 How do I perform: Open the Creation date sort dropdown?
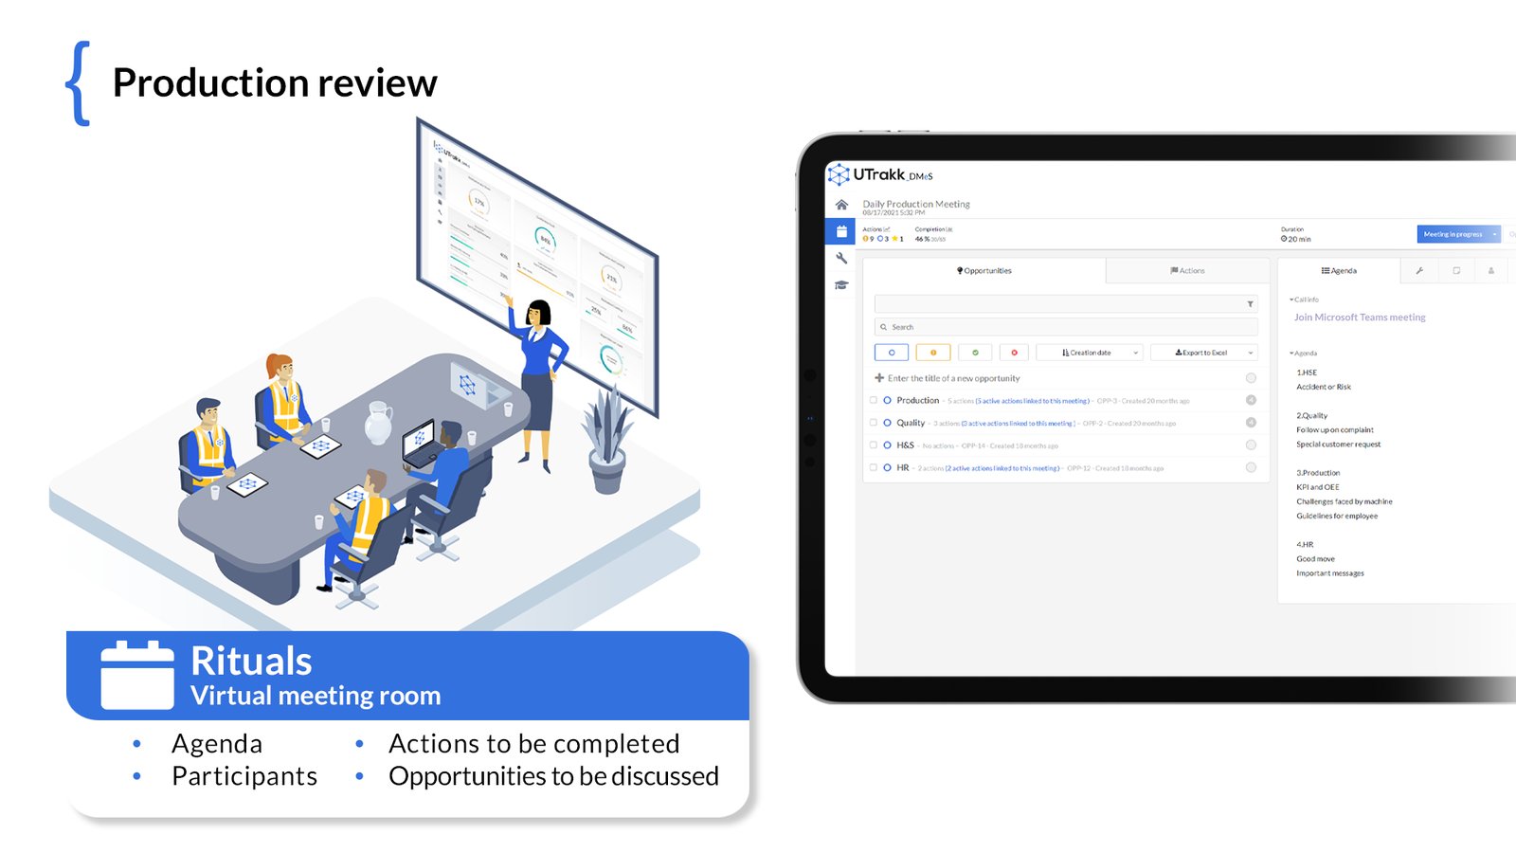[1090, 352]
